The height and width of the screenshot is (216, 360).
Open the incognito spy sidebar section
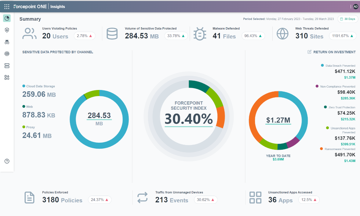point(7,42)
